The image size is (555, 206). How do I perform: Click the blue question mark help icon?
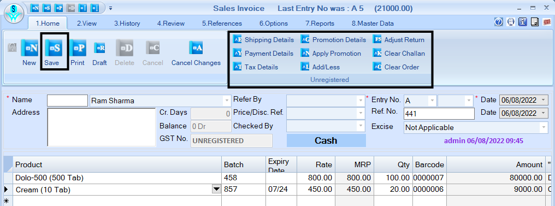(x=499, y=22)
